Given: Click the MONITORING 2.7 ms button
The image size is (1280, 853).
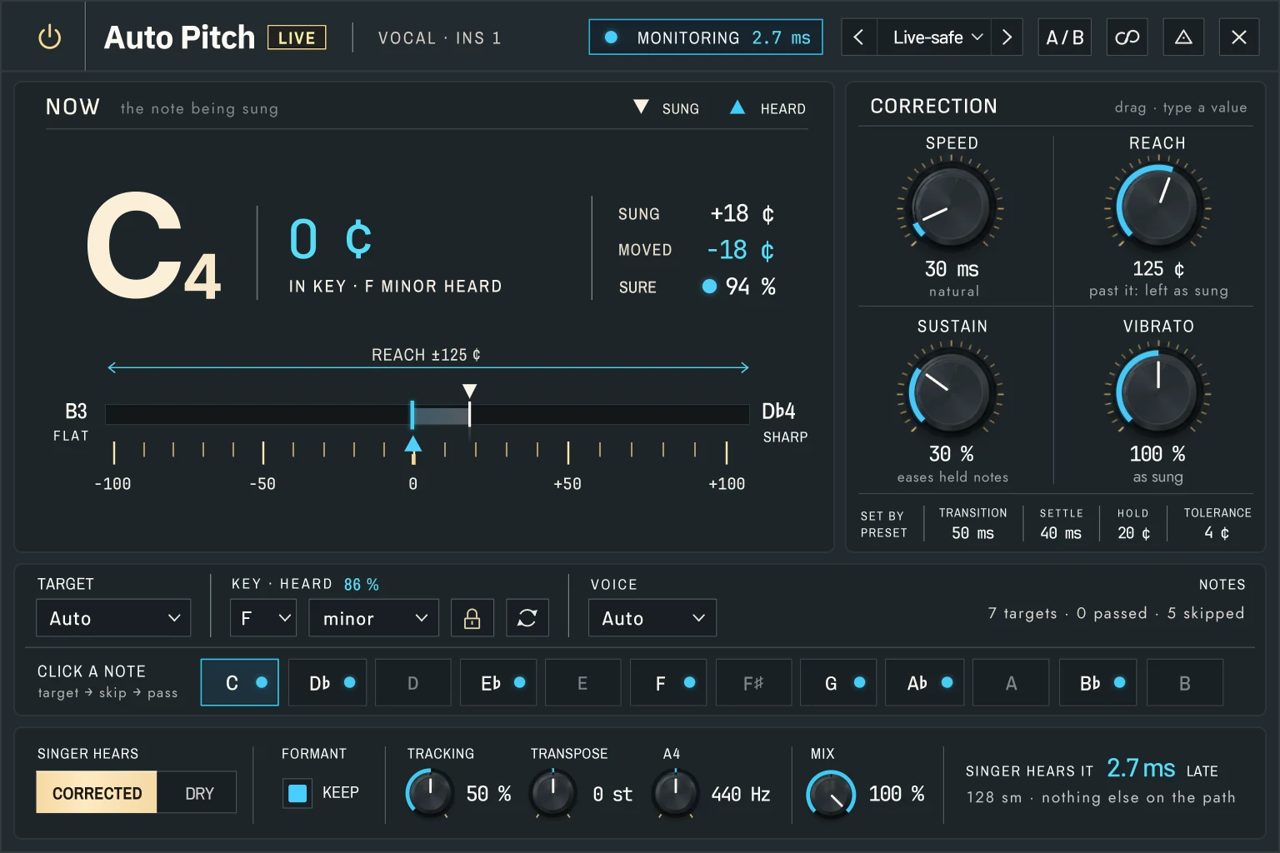Looking at the screenshot, I should [706, 37].
